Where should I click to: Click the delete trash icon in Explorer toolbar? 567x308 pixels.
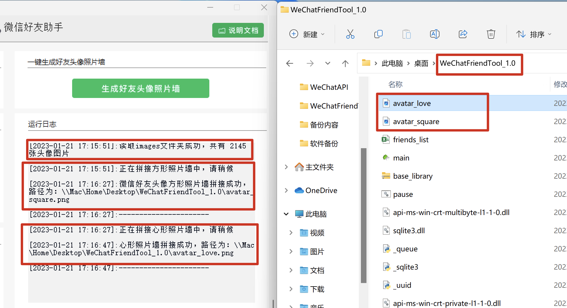click(x=491, y=34)
